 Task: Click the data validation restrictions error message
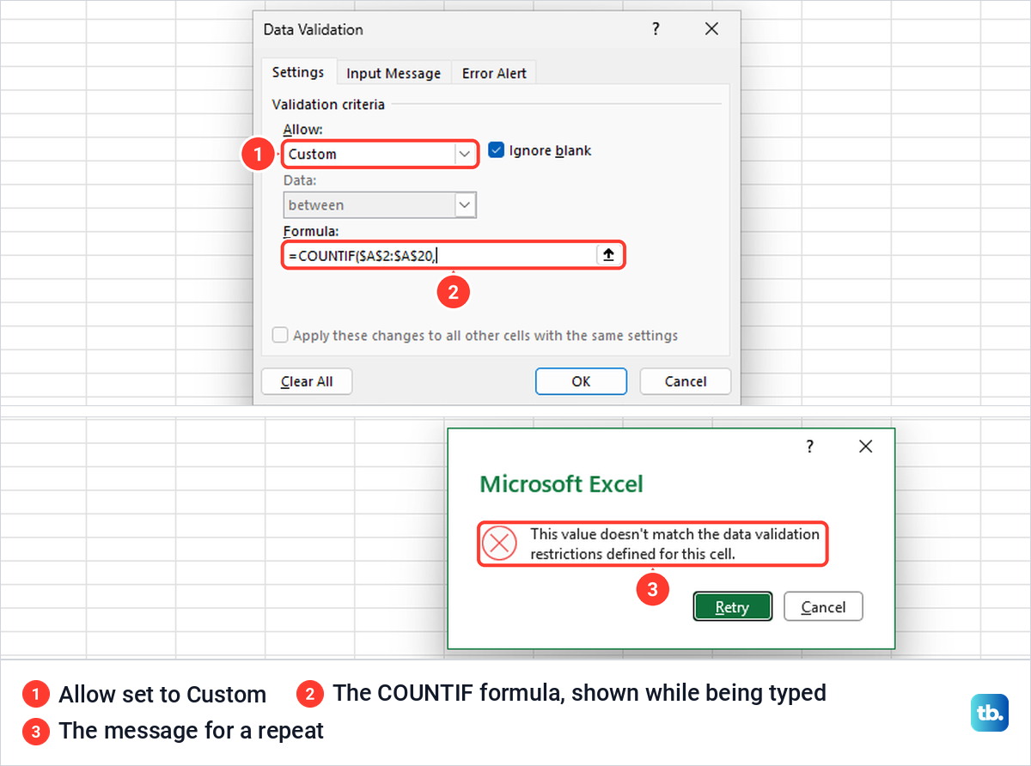point(674,544)
